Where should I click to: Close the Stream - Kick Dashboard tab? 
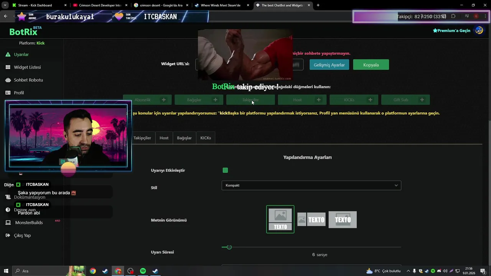pos(65,5)
